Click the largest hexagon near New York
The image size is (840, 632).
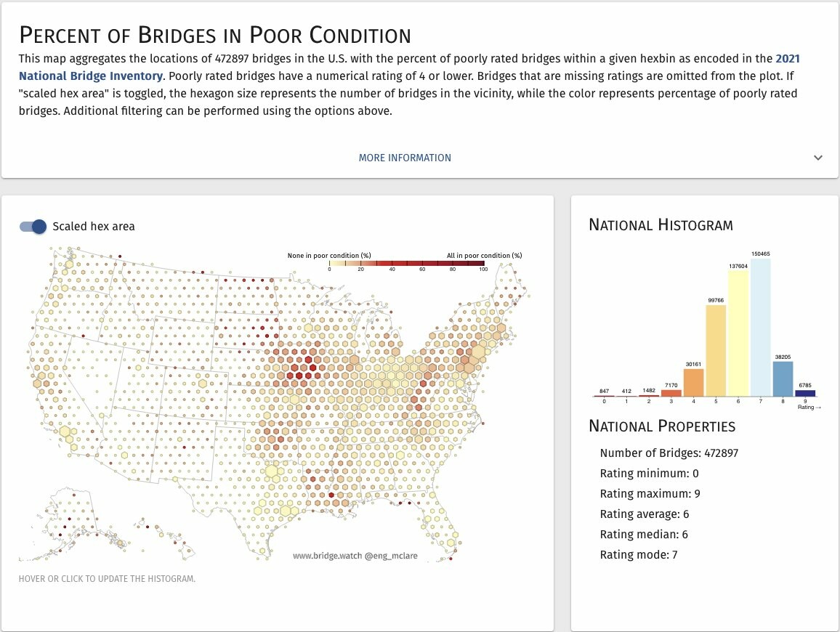[477, 354]
